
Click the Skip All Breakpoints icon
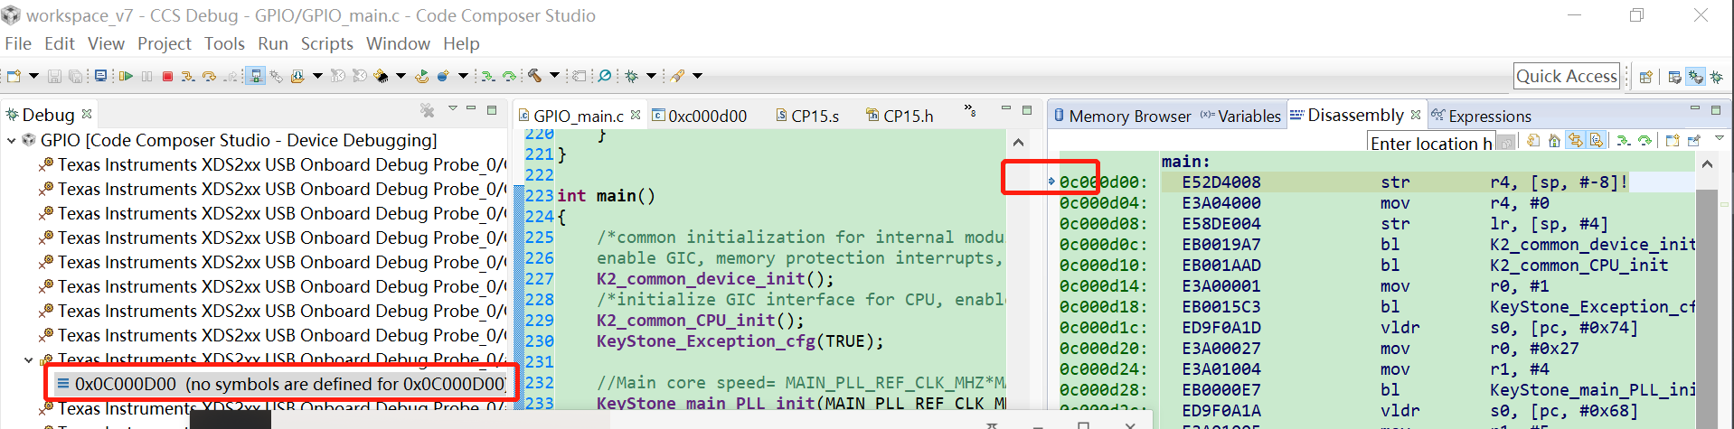tap(604, 76)
